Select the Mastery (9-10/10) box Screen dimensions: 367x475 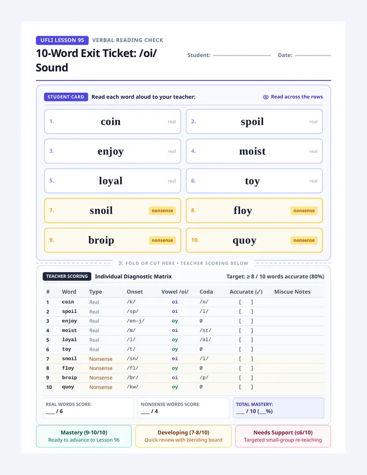point(84,436)
